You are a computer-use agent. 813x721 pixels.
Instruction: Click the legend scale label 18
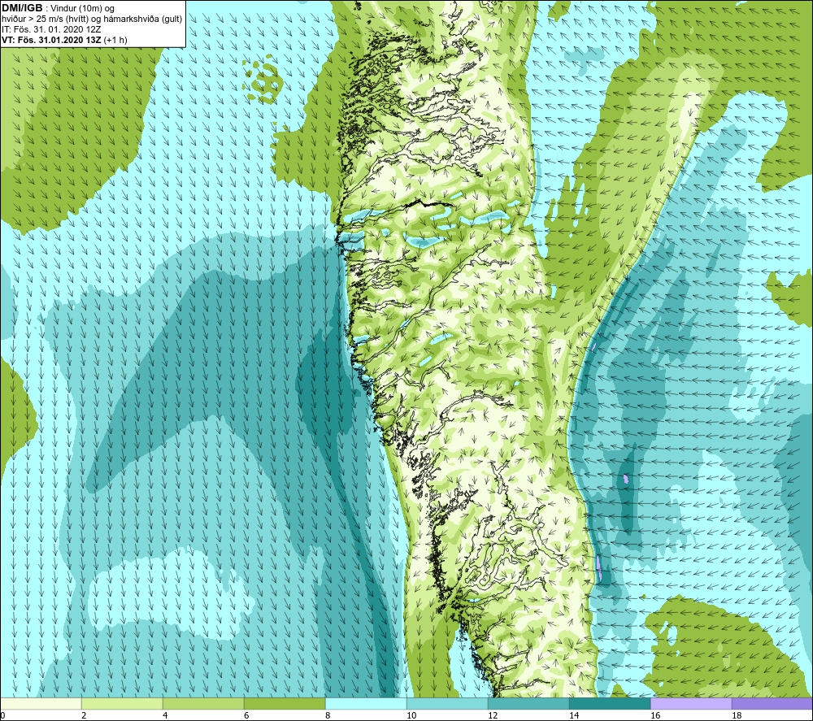pos(737,715)
